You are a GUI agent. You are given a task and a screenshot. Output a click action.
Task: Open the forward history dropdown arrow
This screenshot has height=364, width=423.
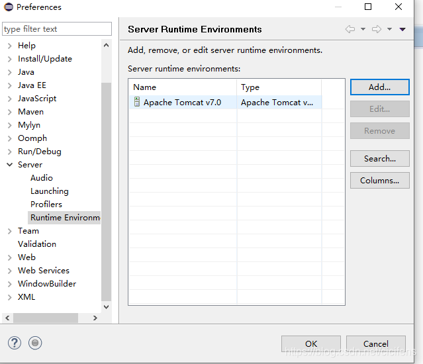pos(389,29)
